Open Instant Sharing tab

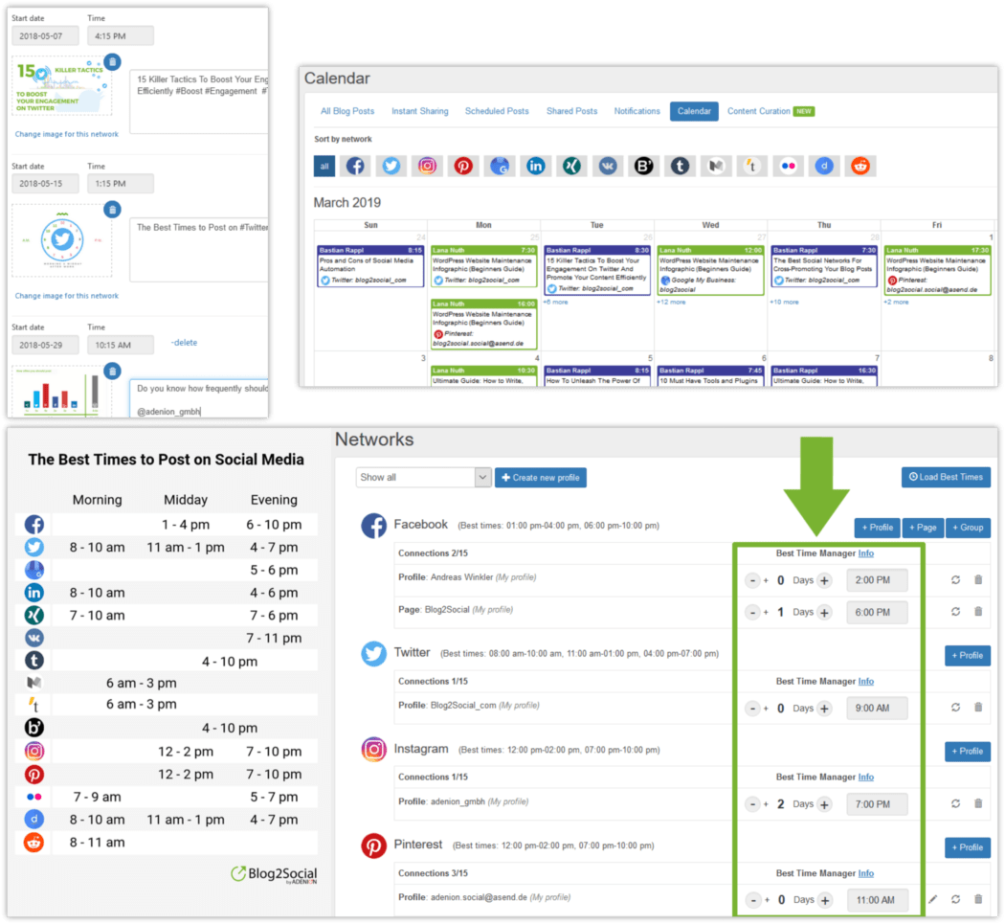tap(420, 111)
